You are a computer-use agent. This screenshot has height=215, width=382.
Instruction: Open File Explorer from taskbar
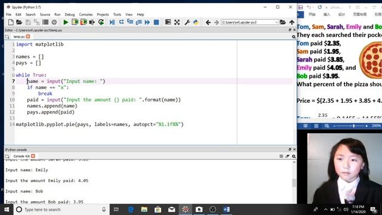coord(144,210)
